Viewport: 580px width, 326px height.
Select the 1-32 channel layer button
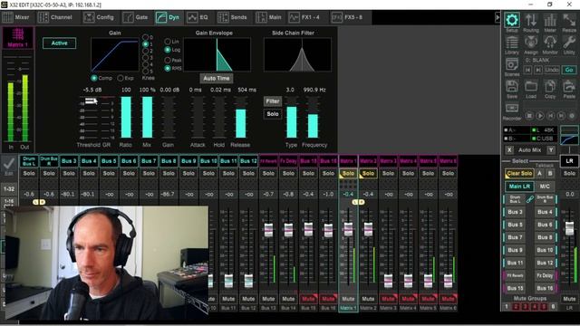pyautogui.click(x=8, y=189)
